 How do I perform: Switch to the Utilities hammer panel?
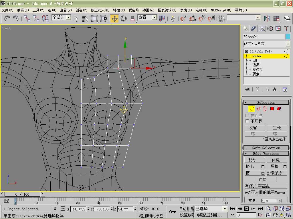(x=286, y=29)
